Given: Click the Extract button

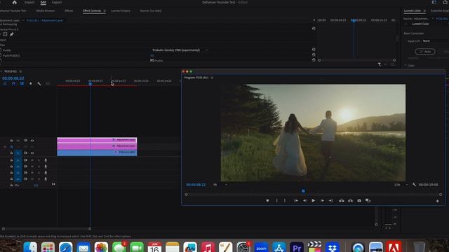Looking at the screenshot, I should (351, 201).
